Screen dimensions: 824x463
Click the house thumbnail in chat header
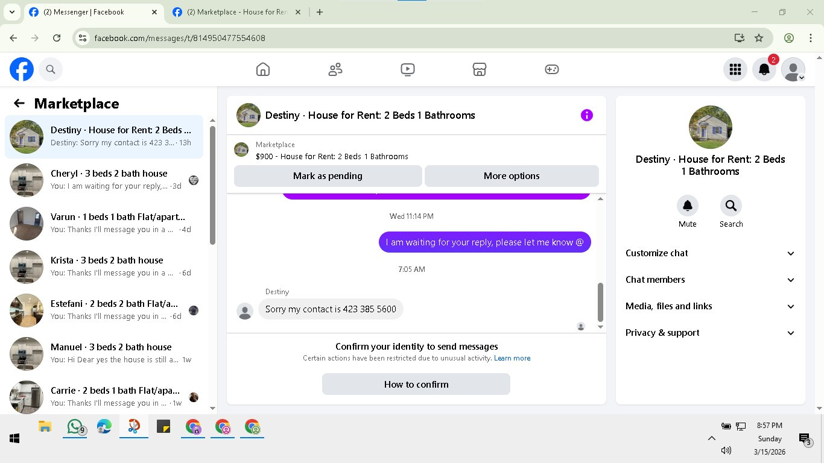click(x=249, y=115)
